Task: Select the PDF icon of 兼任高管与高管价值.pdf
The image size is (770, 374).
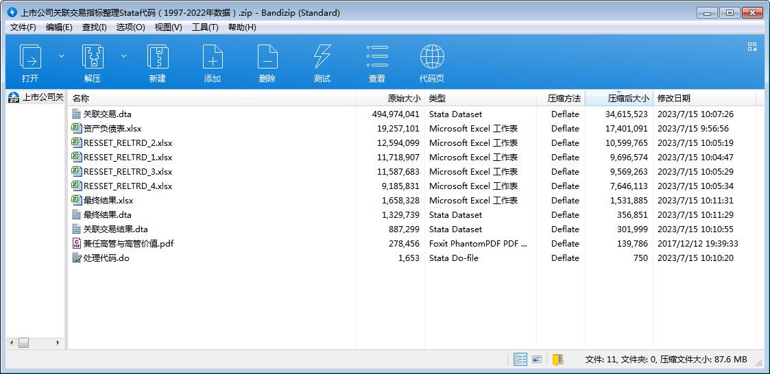Action: (x=76, y=243)
